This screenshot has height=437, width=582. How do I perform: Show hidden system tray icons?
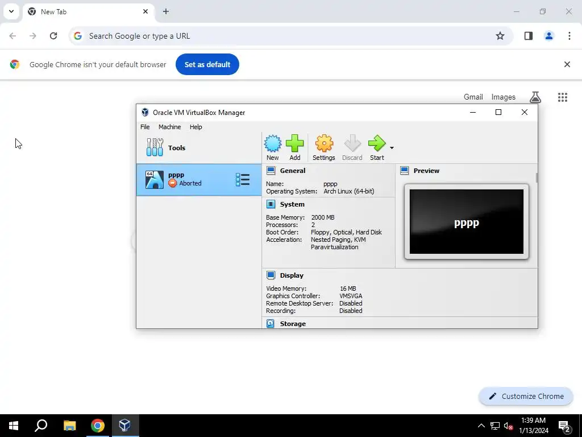click(481, 426)
